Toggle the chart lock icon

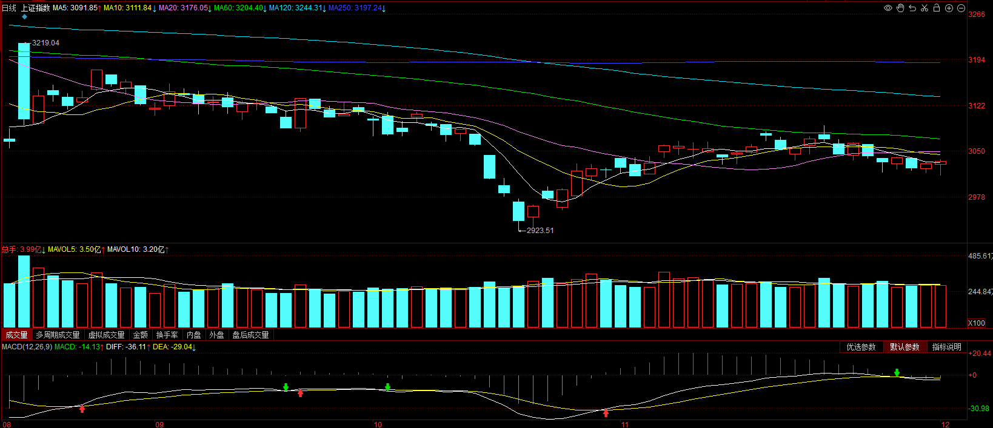(937, 8)
